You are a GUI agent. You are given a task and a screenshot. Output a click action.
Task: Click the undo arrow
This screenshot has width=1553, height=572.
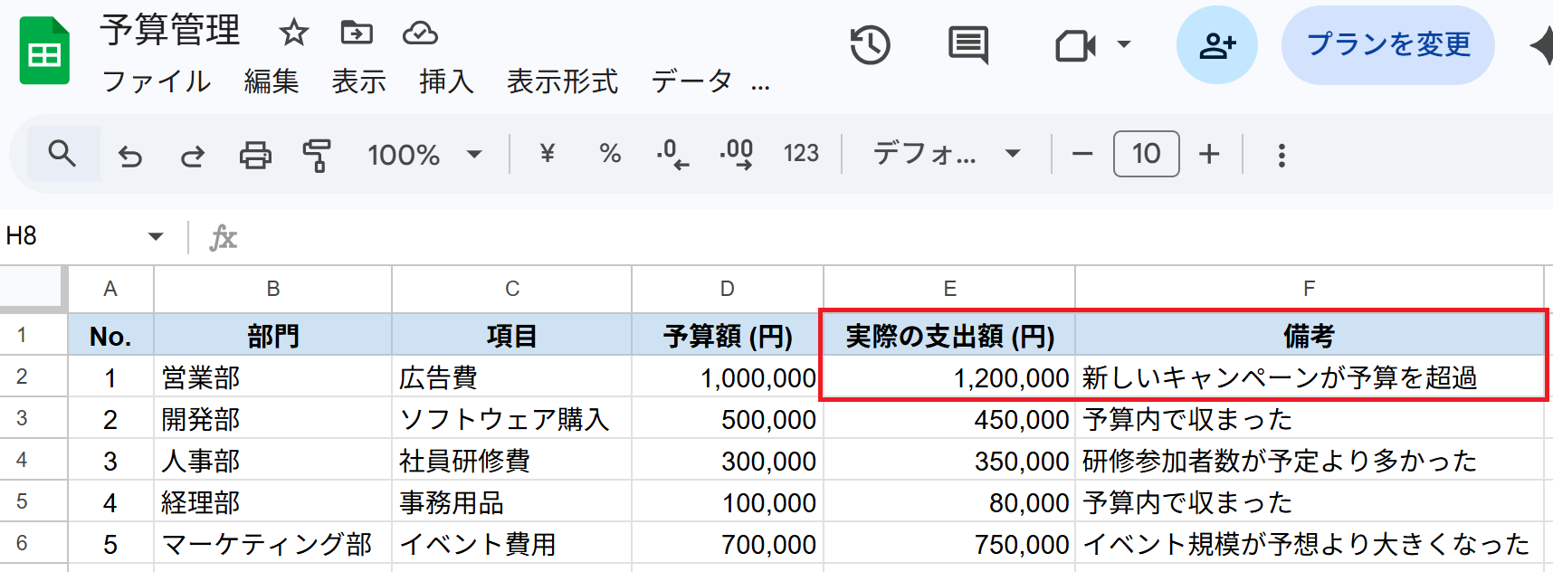click(130, 156)
